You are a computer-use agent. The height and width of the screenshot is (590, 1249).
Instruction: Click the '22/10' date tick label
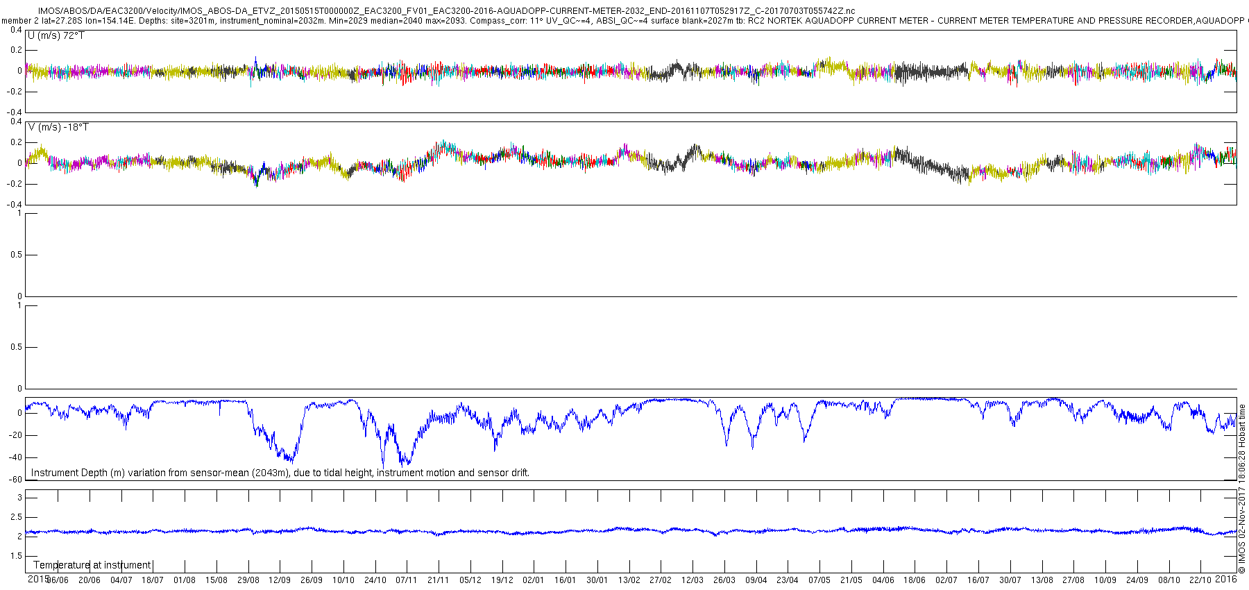coord(1200,580)
